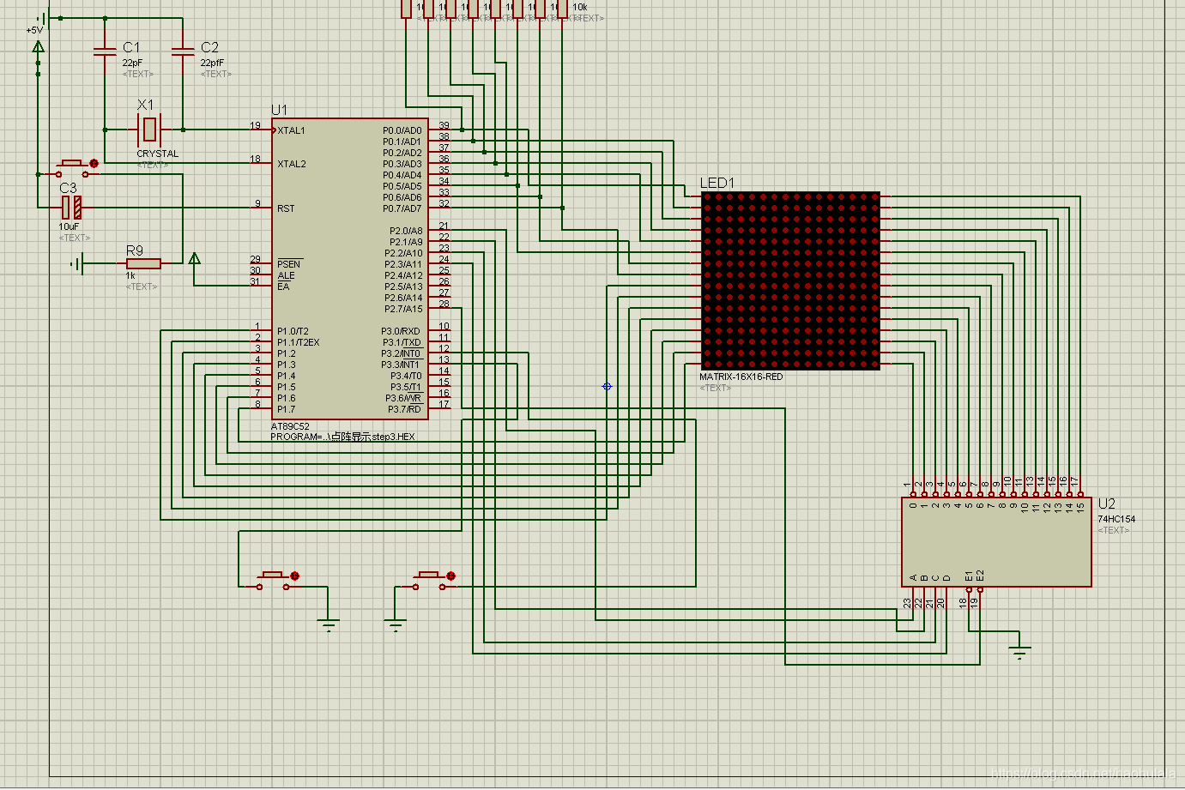
Task: Click the PROGRAM= HEX file property text
Action: (x=342, y=437)
